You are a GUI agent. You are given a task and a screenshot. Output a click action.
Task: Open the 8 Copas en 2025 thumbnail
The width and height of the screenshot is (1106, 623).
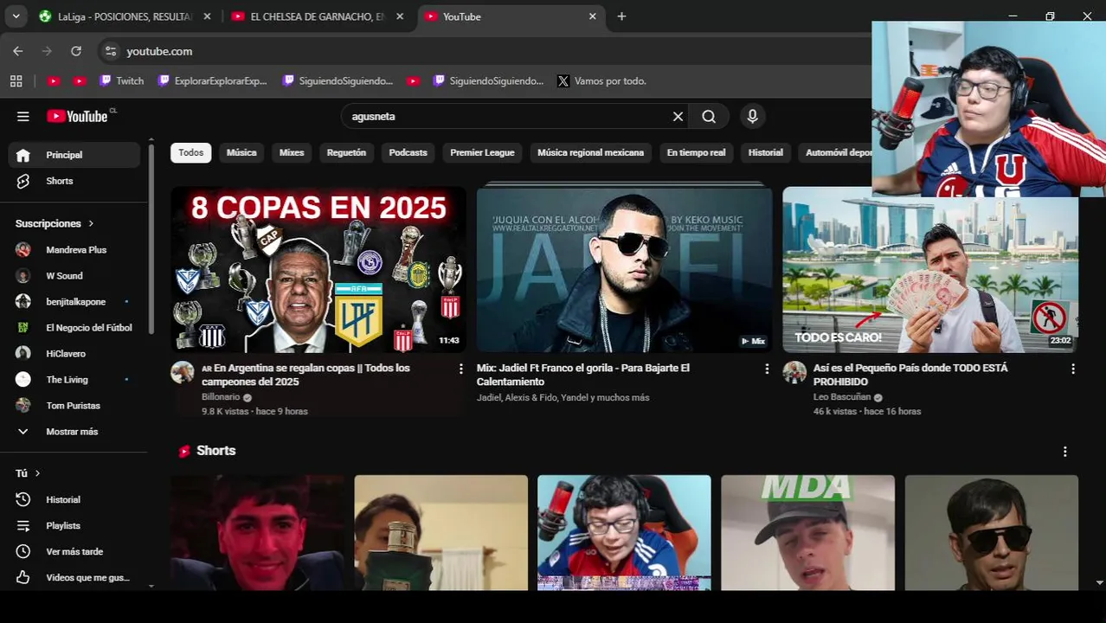point(318,270)
